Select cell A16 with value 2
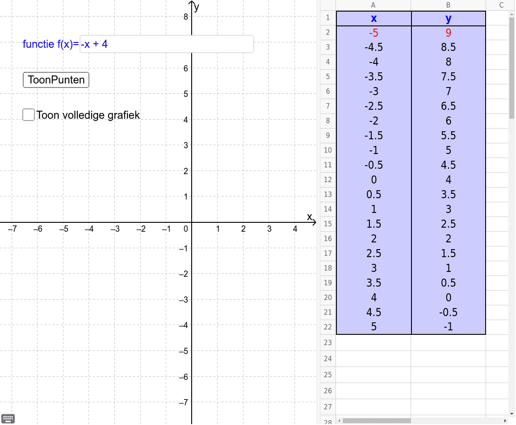Screen dimensions: 516x425 [x=373, y=238]
